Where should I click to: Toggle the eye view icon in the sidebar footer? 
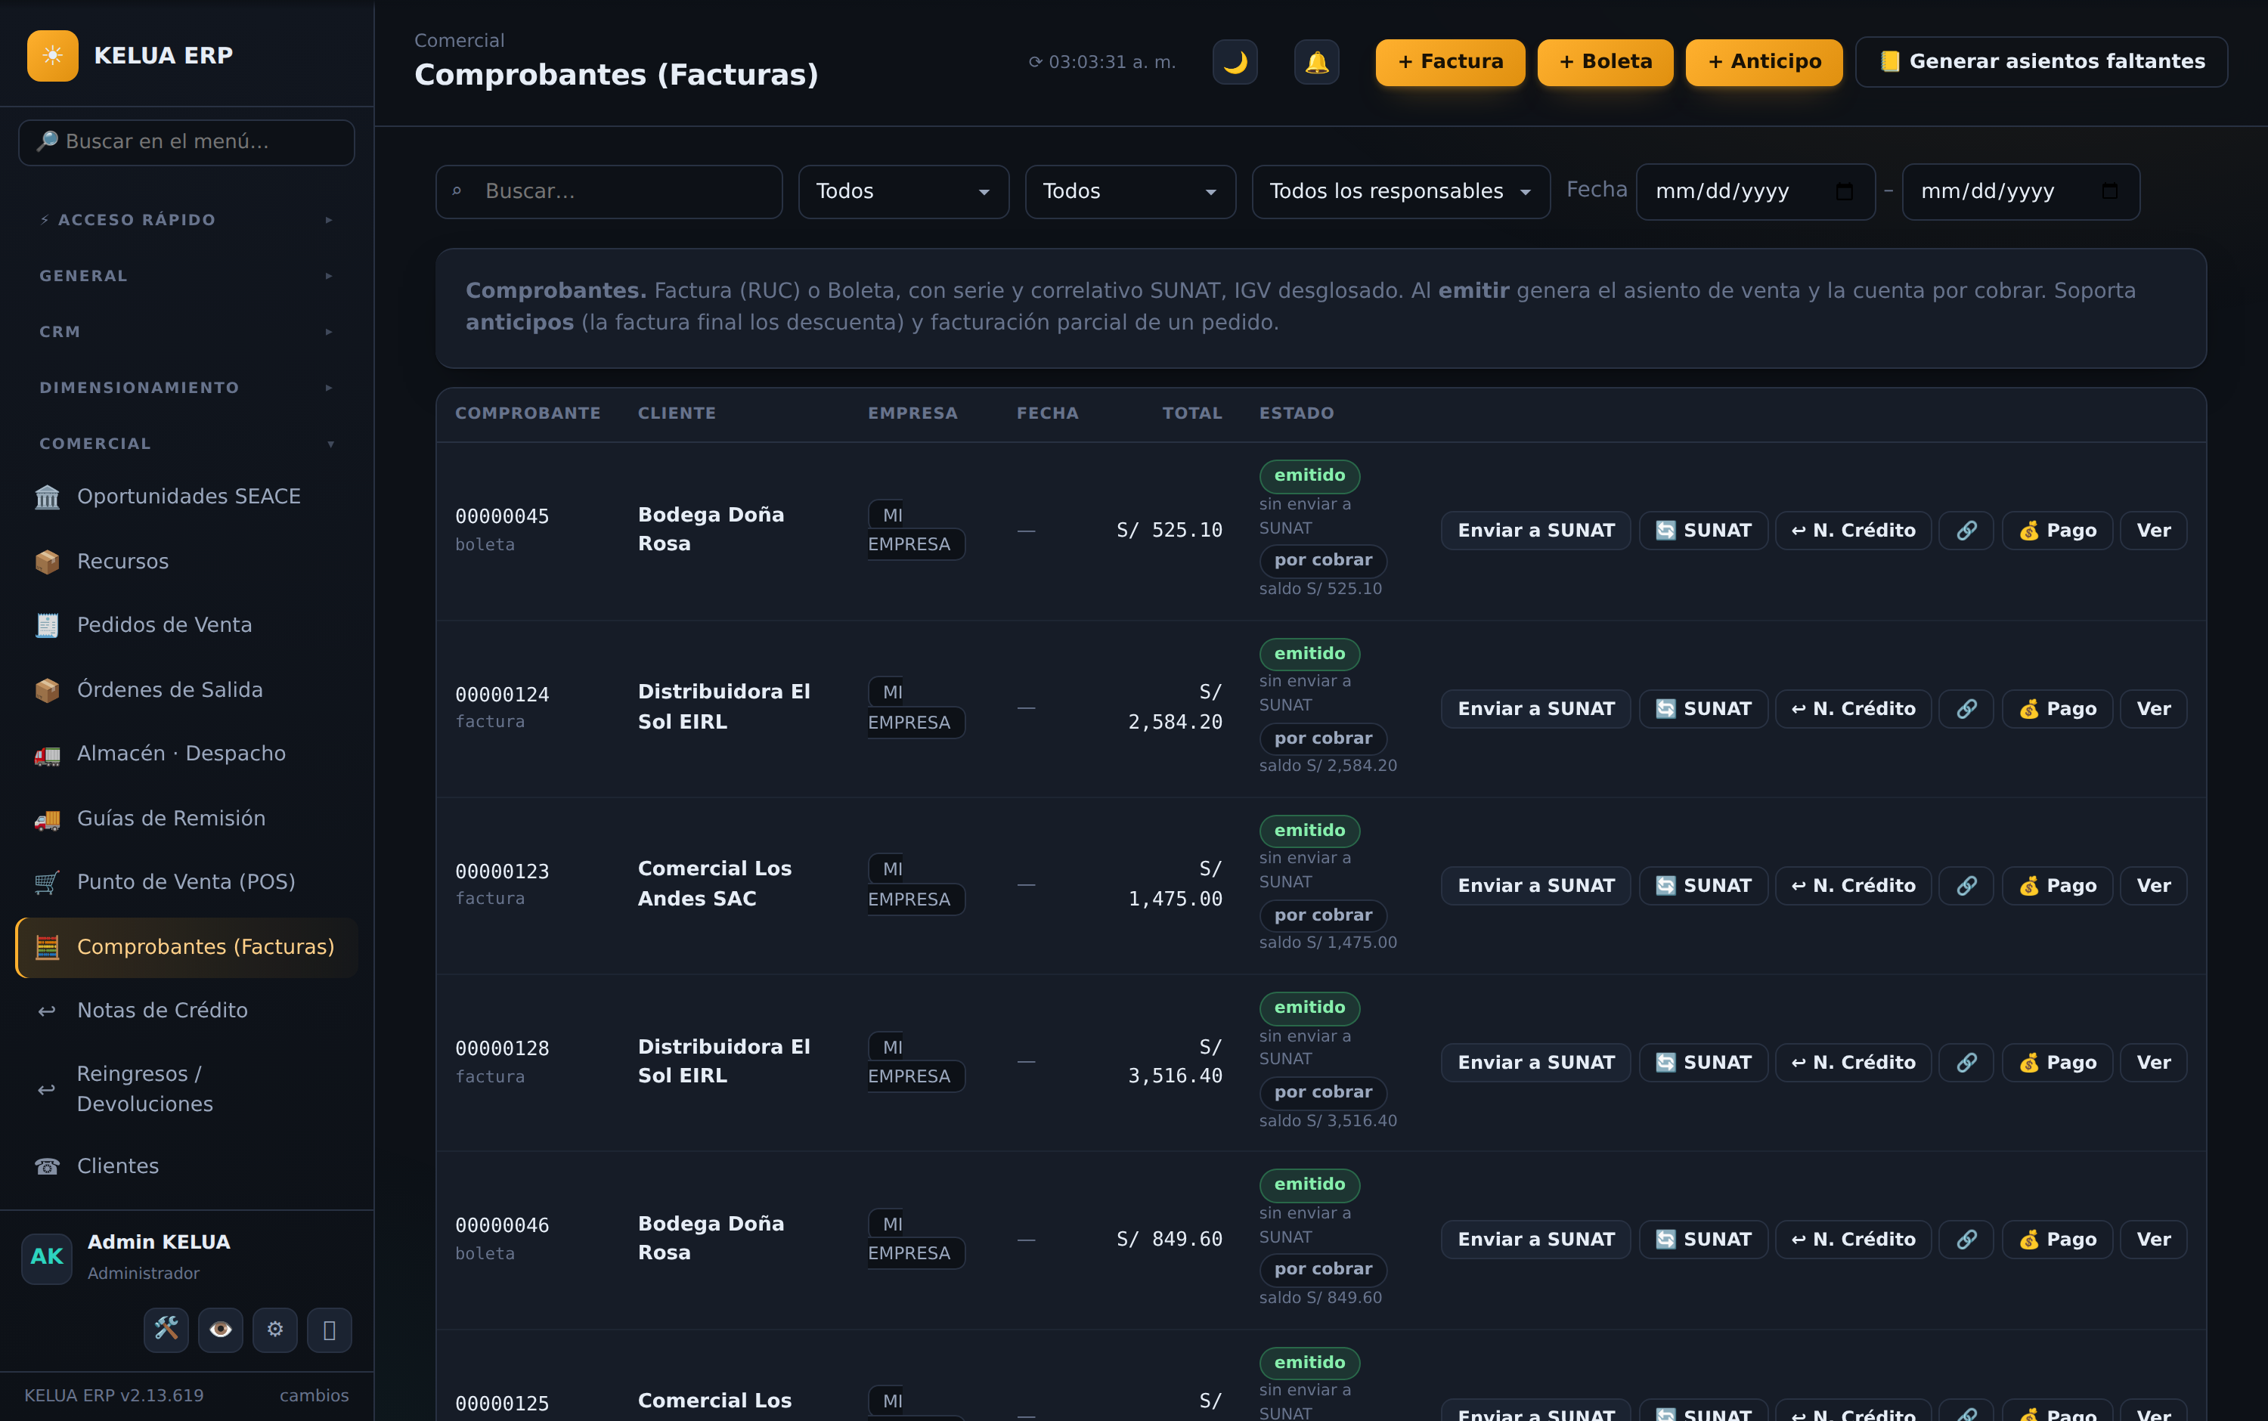[x=221, y=1330]
